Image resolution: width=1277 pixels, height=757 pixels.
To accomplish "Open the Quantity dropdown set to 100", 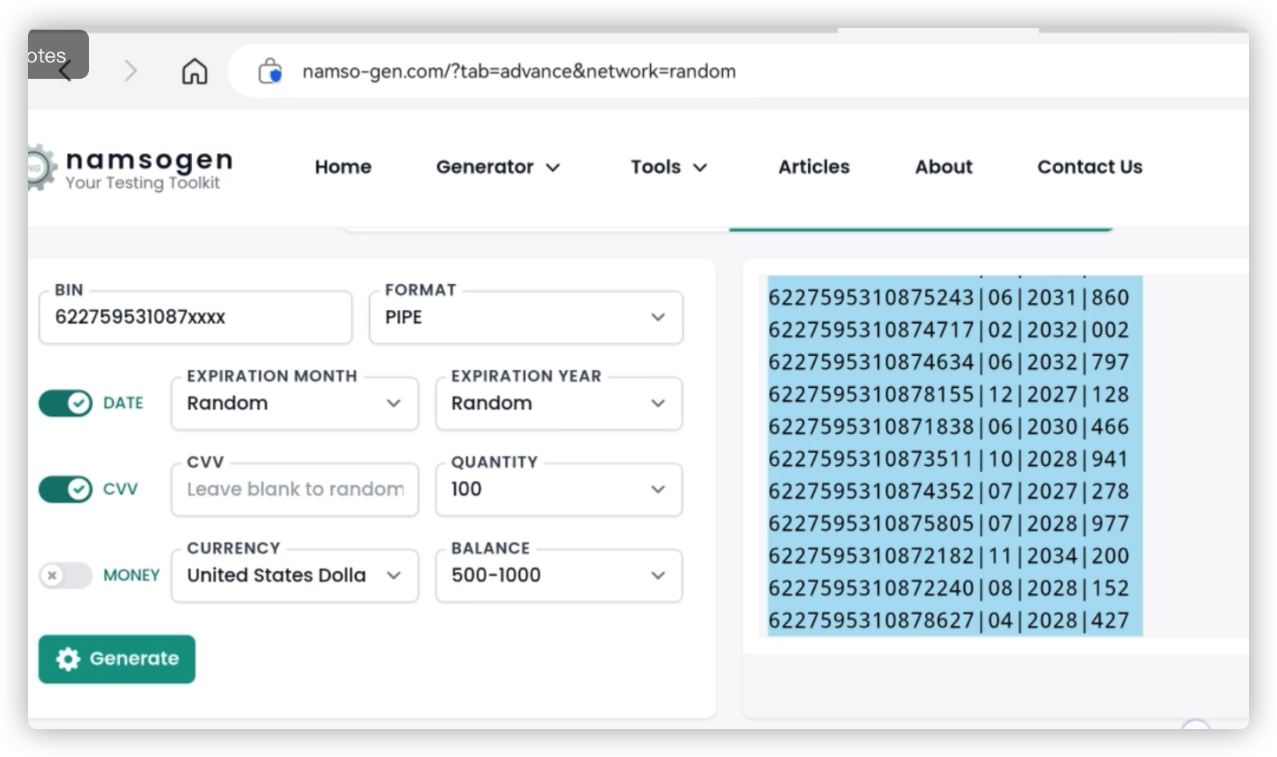I will click(559, 489).
